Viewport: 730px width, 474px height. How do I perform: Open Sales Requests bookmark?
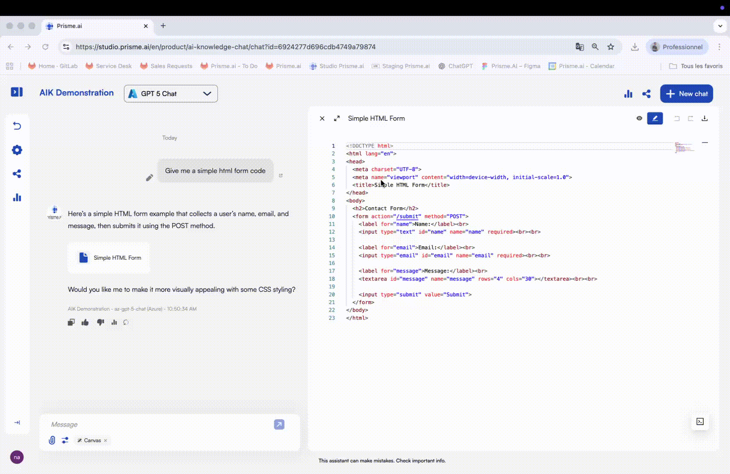166,66
